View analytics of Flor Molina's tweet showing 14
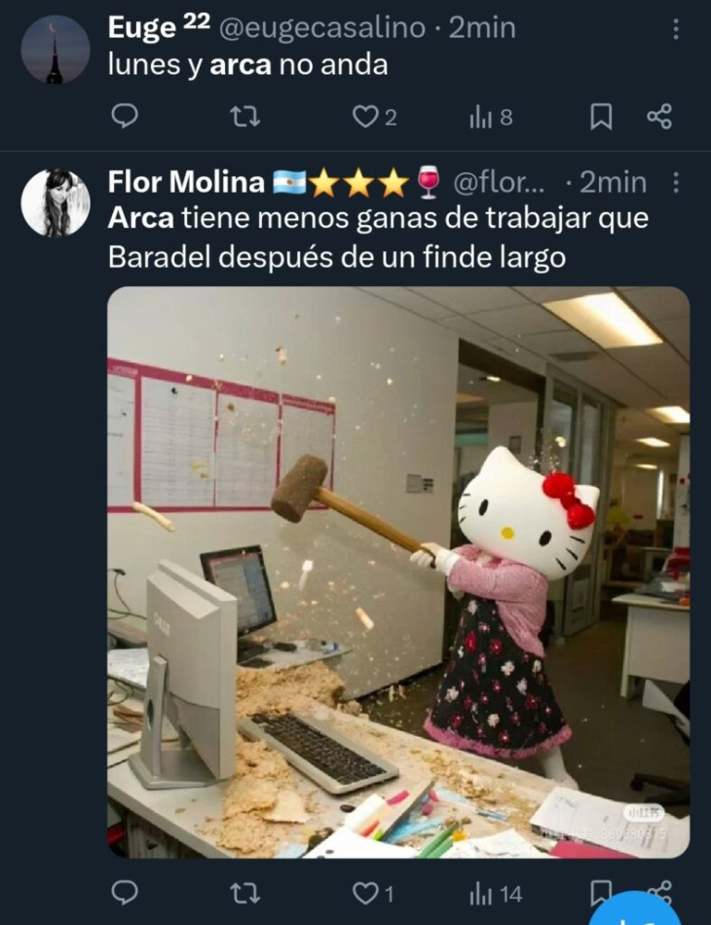This screenshot has height=925, width=711. coord(496,894)
